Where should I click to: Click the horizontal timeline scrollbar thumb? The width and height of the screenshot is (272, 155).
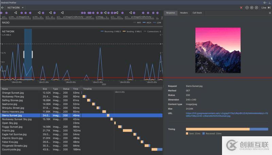pos(104,84)
